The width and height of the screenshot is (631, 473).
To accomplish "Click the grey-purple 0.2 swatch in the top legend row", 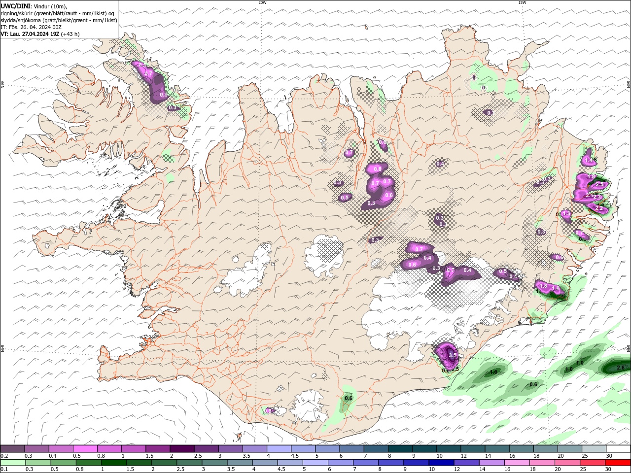I will [12, 449].
